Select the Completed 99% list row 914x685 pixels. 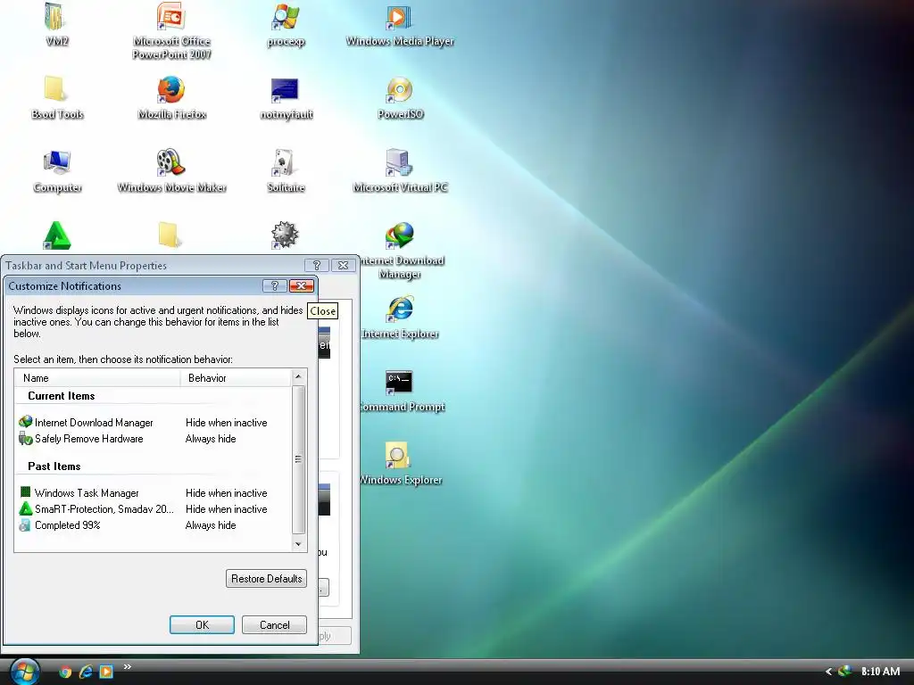[154, 525]
